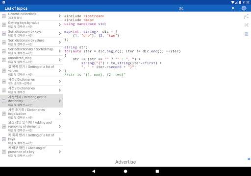Screen dimensions: 251x176
Task: Expand 'Checking of presence of a key' chevron
Action: 60,152
